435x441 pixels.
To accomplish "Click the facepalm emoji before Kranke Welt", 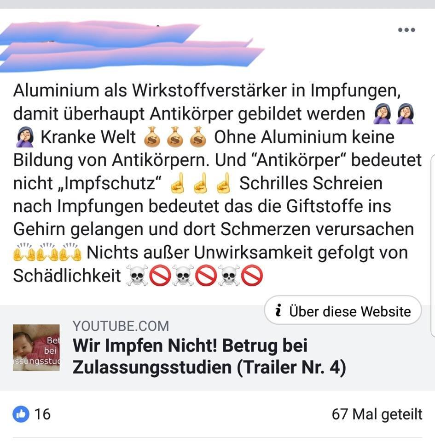I will click(x=25, y=137).
